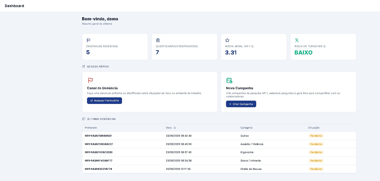Click the 3.31 average score value
The width and height of the screenshot is (380, 181).
pyautogui.click(x=231, y=52)
